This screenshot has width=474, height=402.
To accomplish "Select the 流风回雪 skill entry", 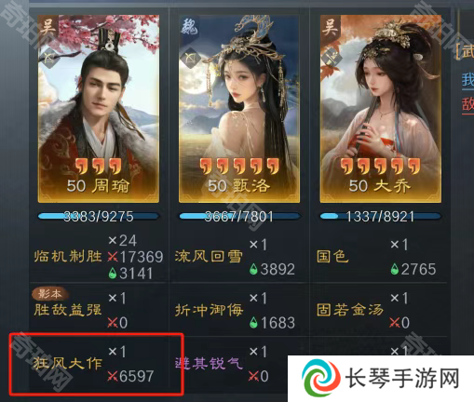I will click(x=209, y=256).
